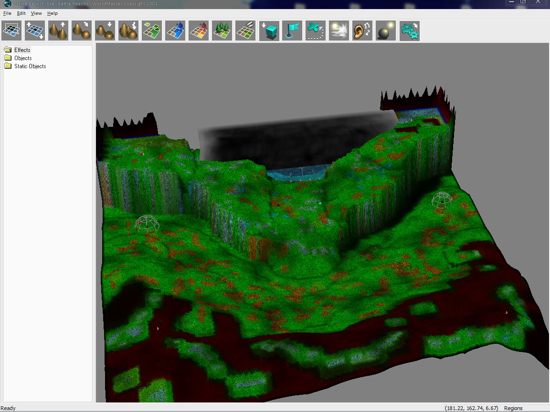The height and width of the screenshot is (412, 550).
Task: Click the Regions label in status bar
Action: [513, 408]
